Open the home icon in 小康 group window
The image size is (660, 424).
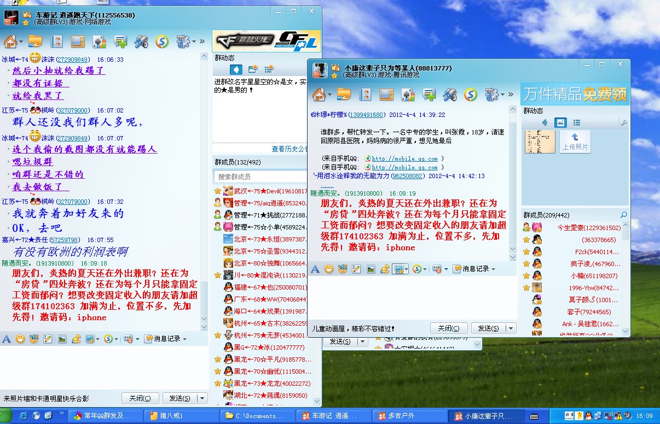point(319,95)
